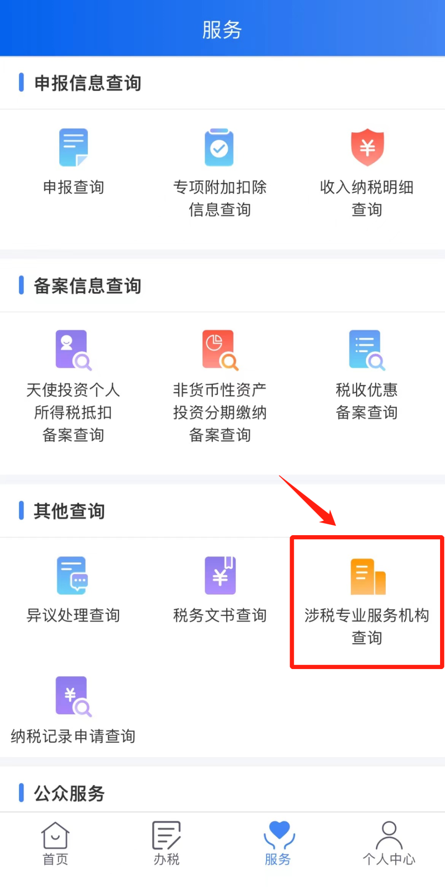Screen dimensions: 445x887
Task: Open the 收入纳税明细查询 red shield icon
Action: [367, 147]
